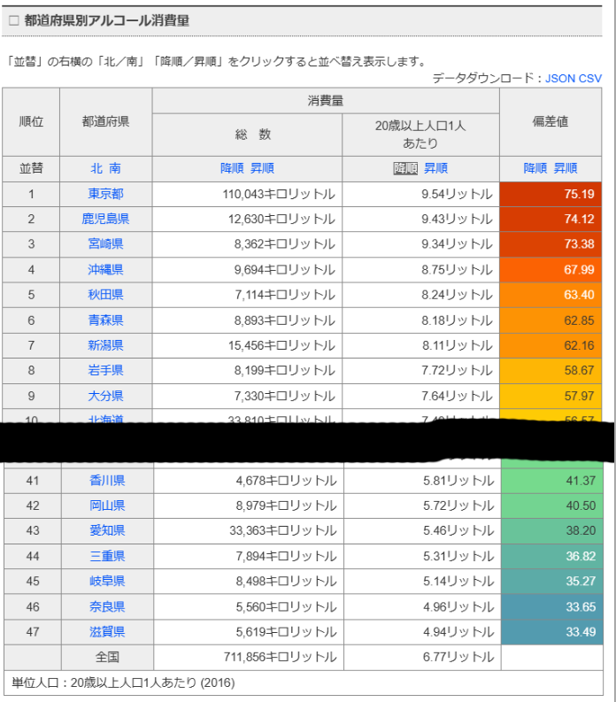Screen dimensions: 616x702
Task: Open the 滋賀県 prefecture link
Action: click(x=106, y=631)
